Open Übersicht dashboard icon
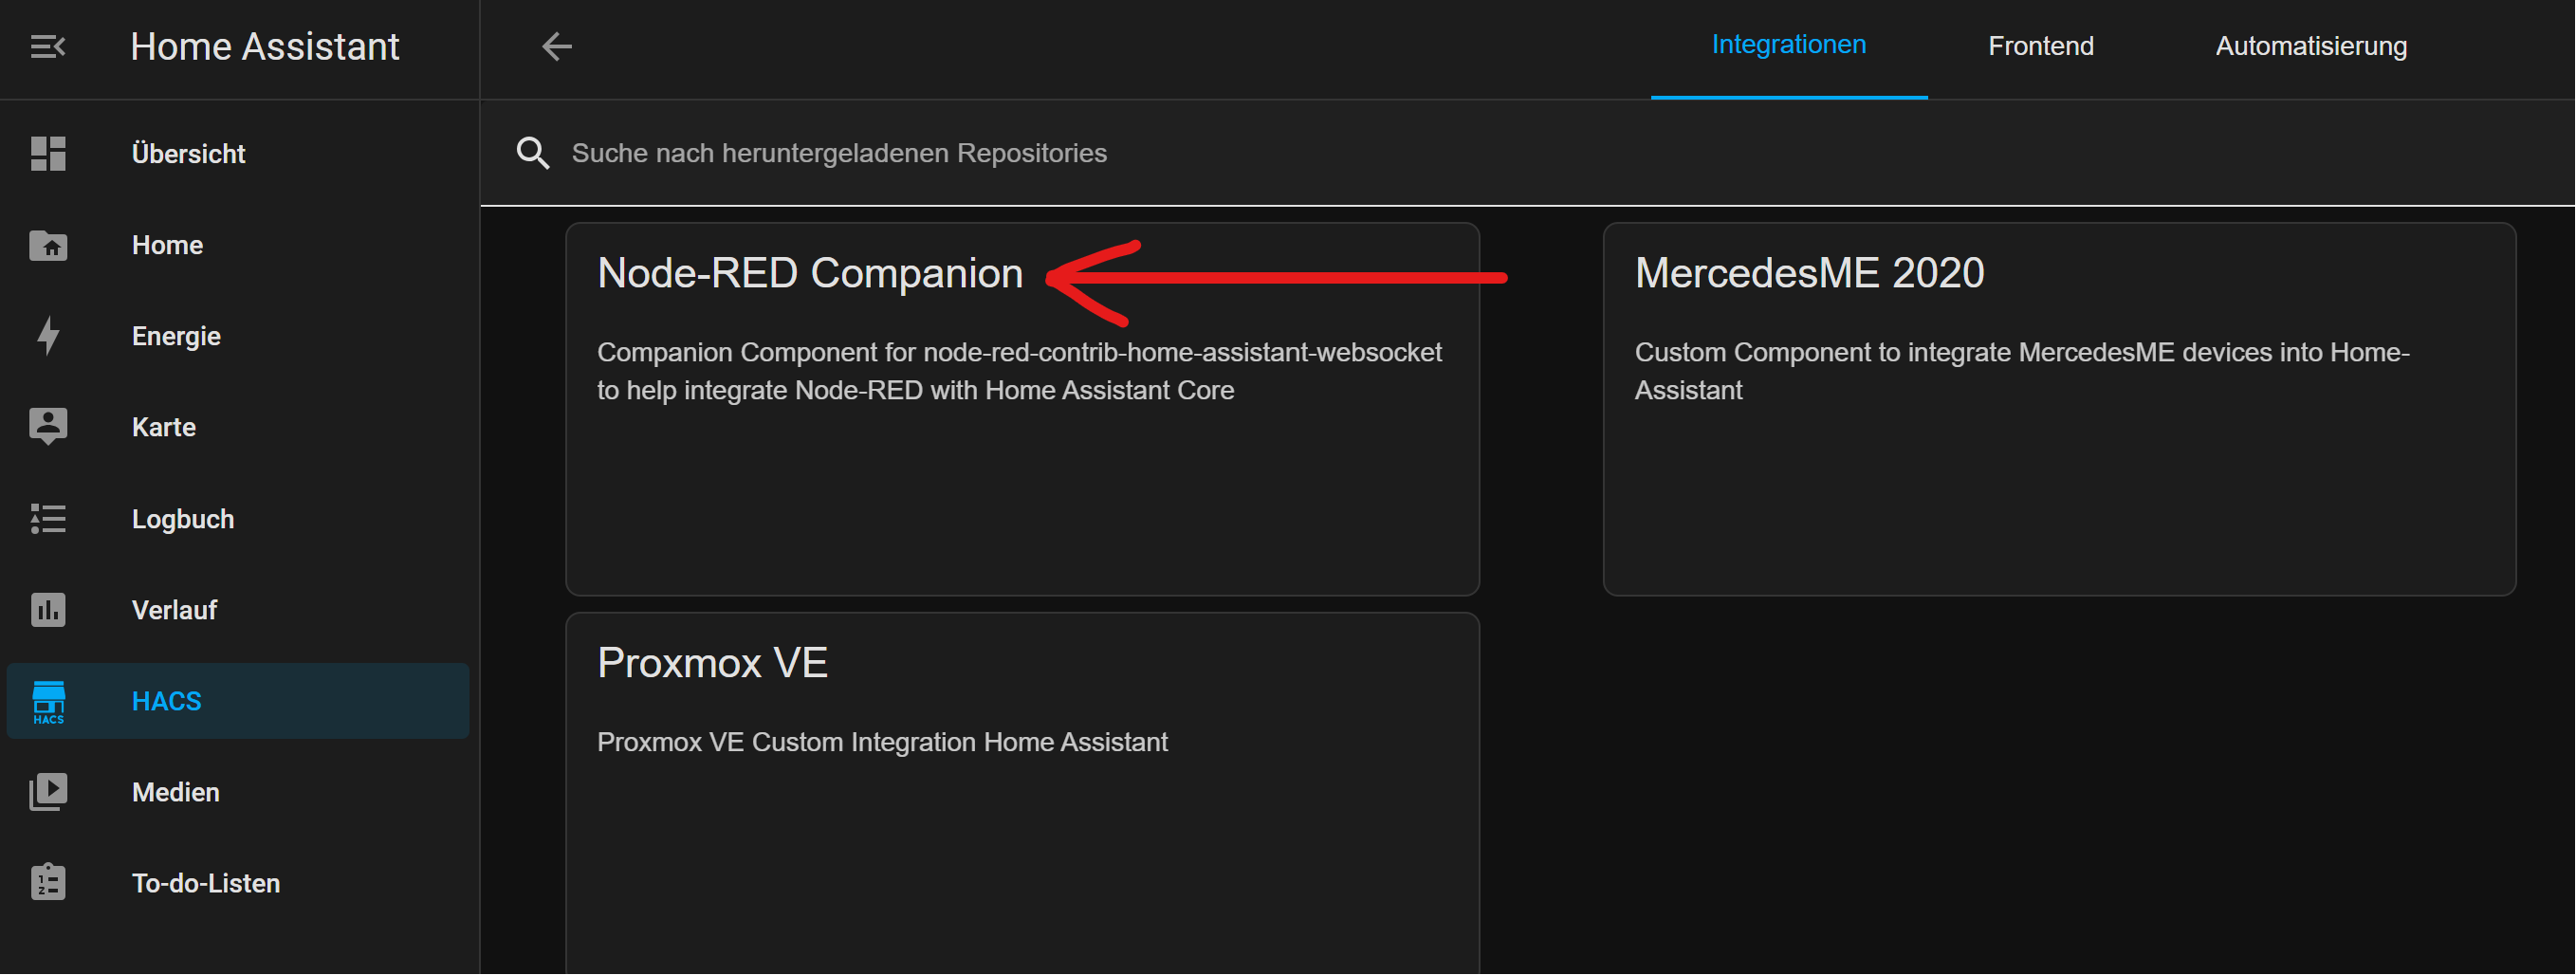The image size is (2576, 975). tap(48, 154)
